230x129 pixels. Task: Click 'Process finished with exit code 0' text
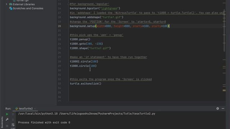(44, 123)
